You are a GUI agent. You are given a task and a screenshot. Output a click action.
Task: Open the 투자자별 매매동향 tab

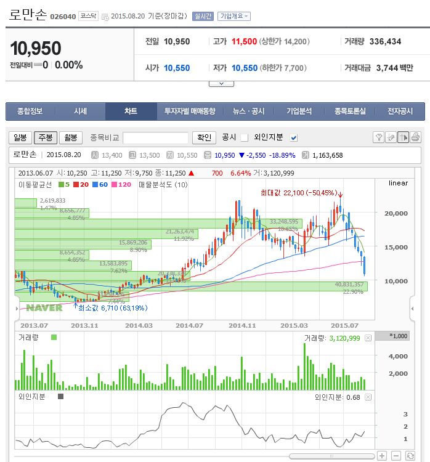[x=190, y=111]
